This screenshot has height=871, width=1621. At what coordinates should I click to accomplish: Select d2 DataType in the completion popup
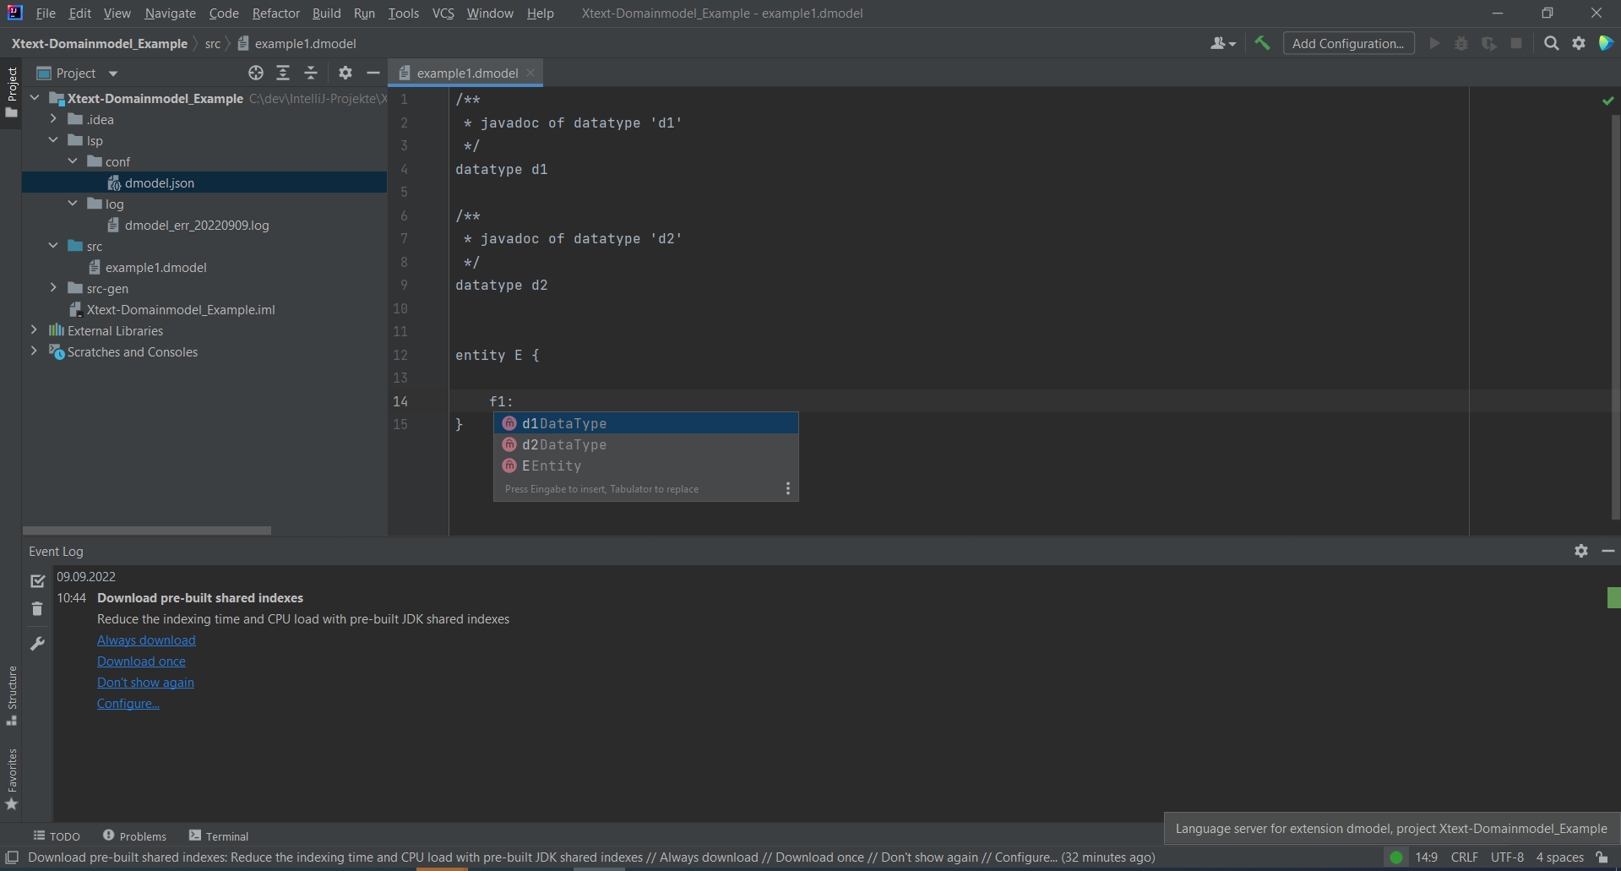[564, 444]
